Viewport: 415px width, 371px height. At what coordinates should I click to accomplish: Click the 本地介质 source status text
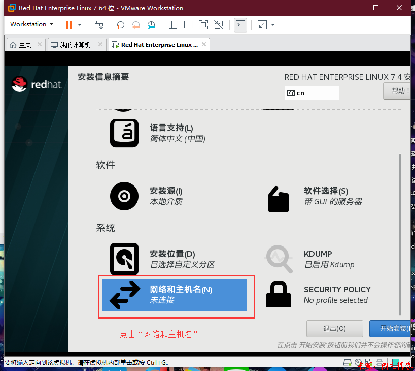click(166, 202)
